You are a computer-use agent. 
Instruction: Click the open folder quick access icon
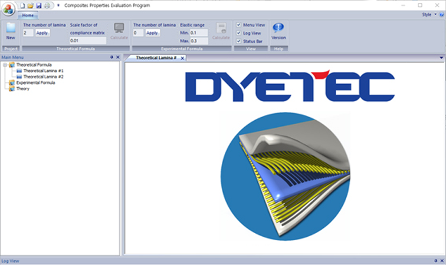click(x=31, y=5)
